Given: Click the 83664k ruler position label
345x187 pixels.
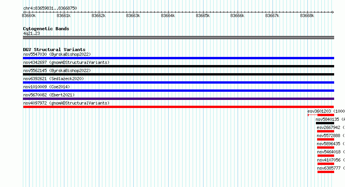Looking at the screenshot, I should point(168,16).
